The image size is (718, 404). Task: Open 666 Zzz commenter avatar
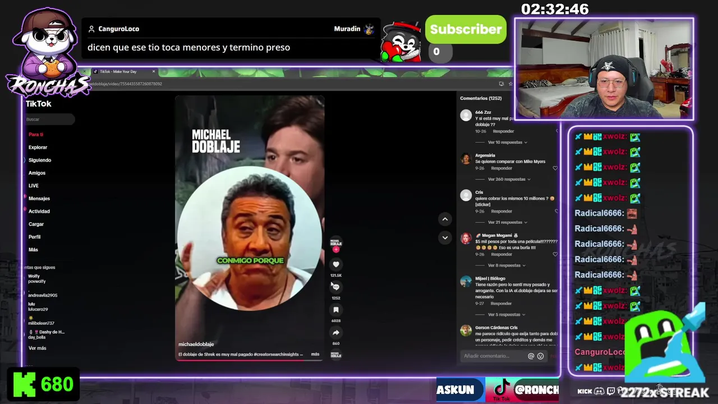pyautogui.click(x=466, y=115)
